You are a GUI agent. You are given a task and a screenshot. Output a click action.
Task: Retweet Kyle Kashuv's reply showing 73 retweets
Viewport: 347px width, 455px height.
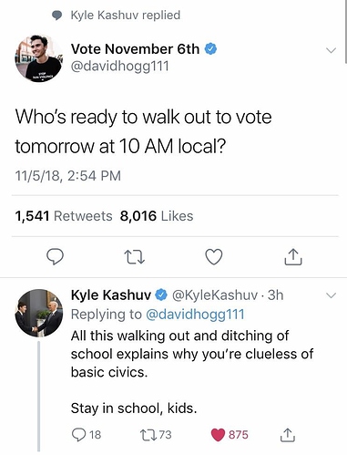coord(156,435)
